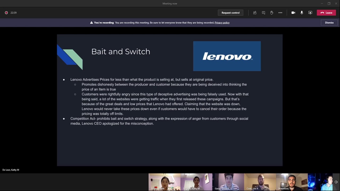Mute or unmute the microphone

click(302, 13)
